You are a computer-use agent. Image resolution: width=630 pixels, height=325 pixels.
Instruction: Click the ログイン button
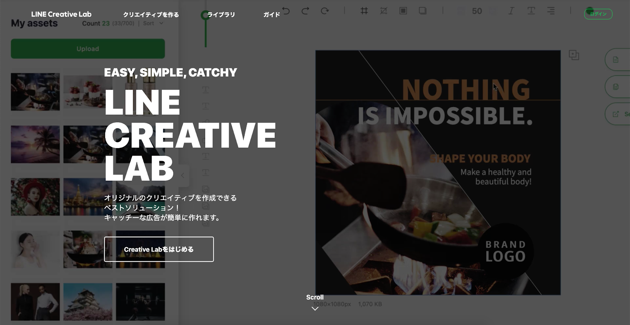pyautogui.click(x=598, y=14)
